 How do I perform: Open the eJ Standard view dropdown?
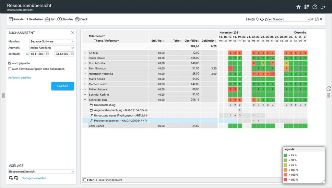click(x=289, y=19)
